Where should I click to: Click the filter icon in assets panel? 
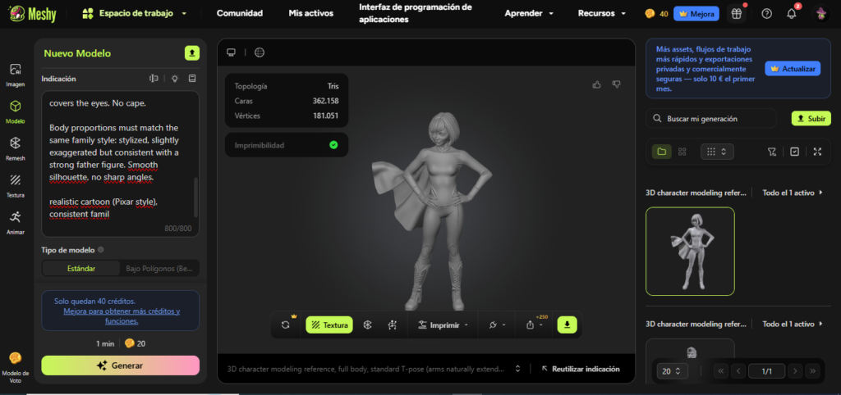[x=772, y=152]
